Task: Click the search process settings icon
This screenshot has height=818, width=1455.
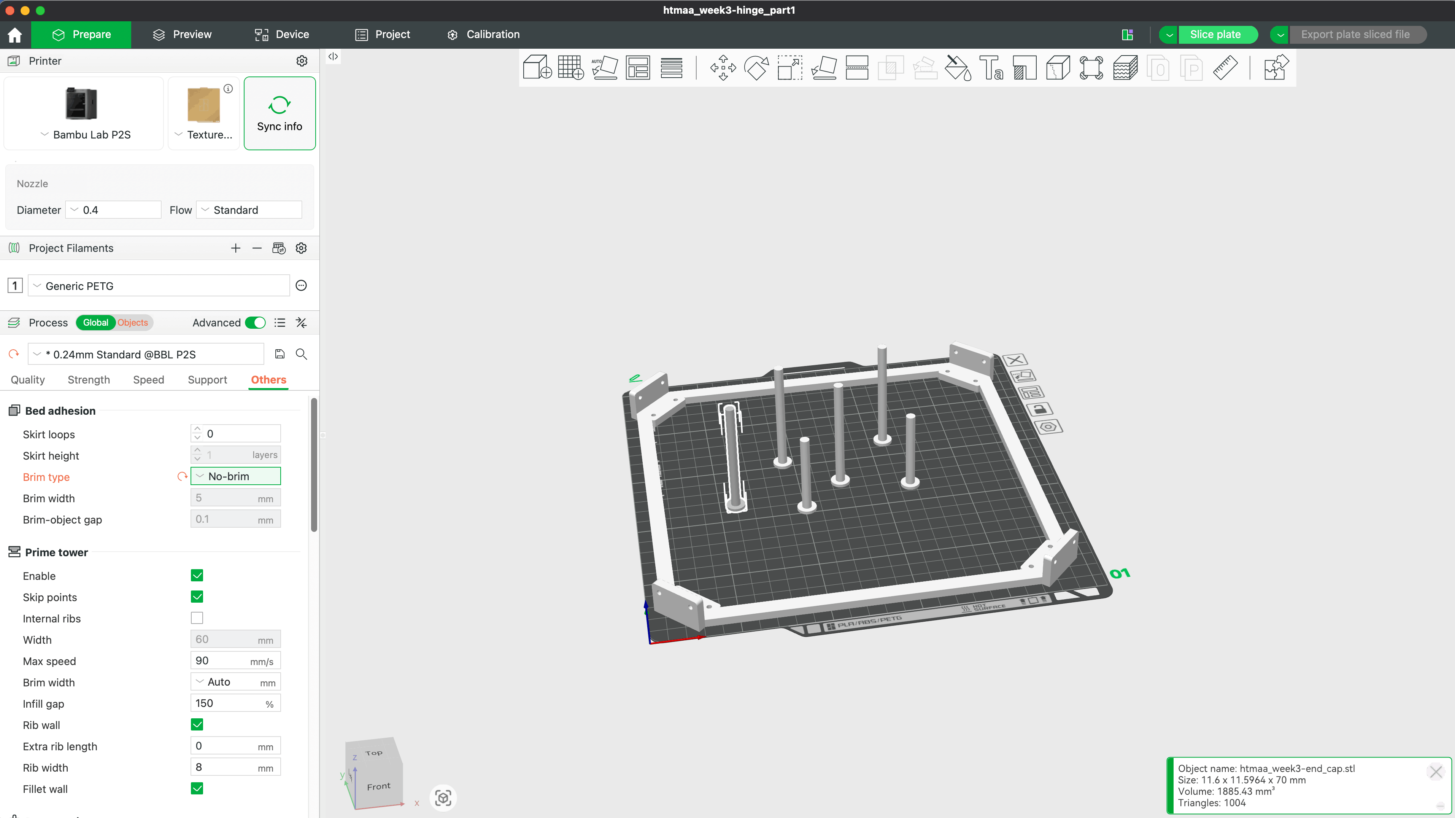Action: click(x=302, y=354)
